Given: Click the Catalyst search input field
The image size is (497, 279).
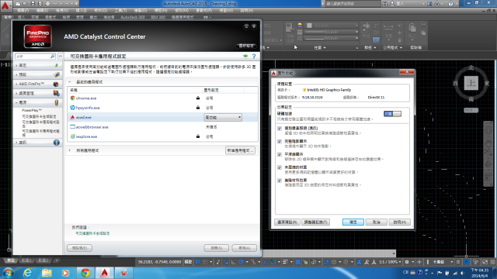Looking at the screenshot, I should [x=33, y=56].
